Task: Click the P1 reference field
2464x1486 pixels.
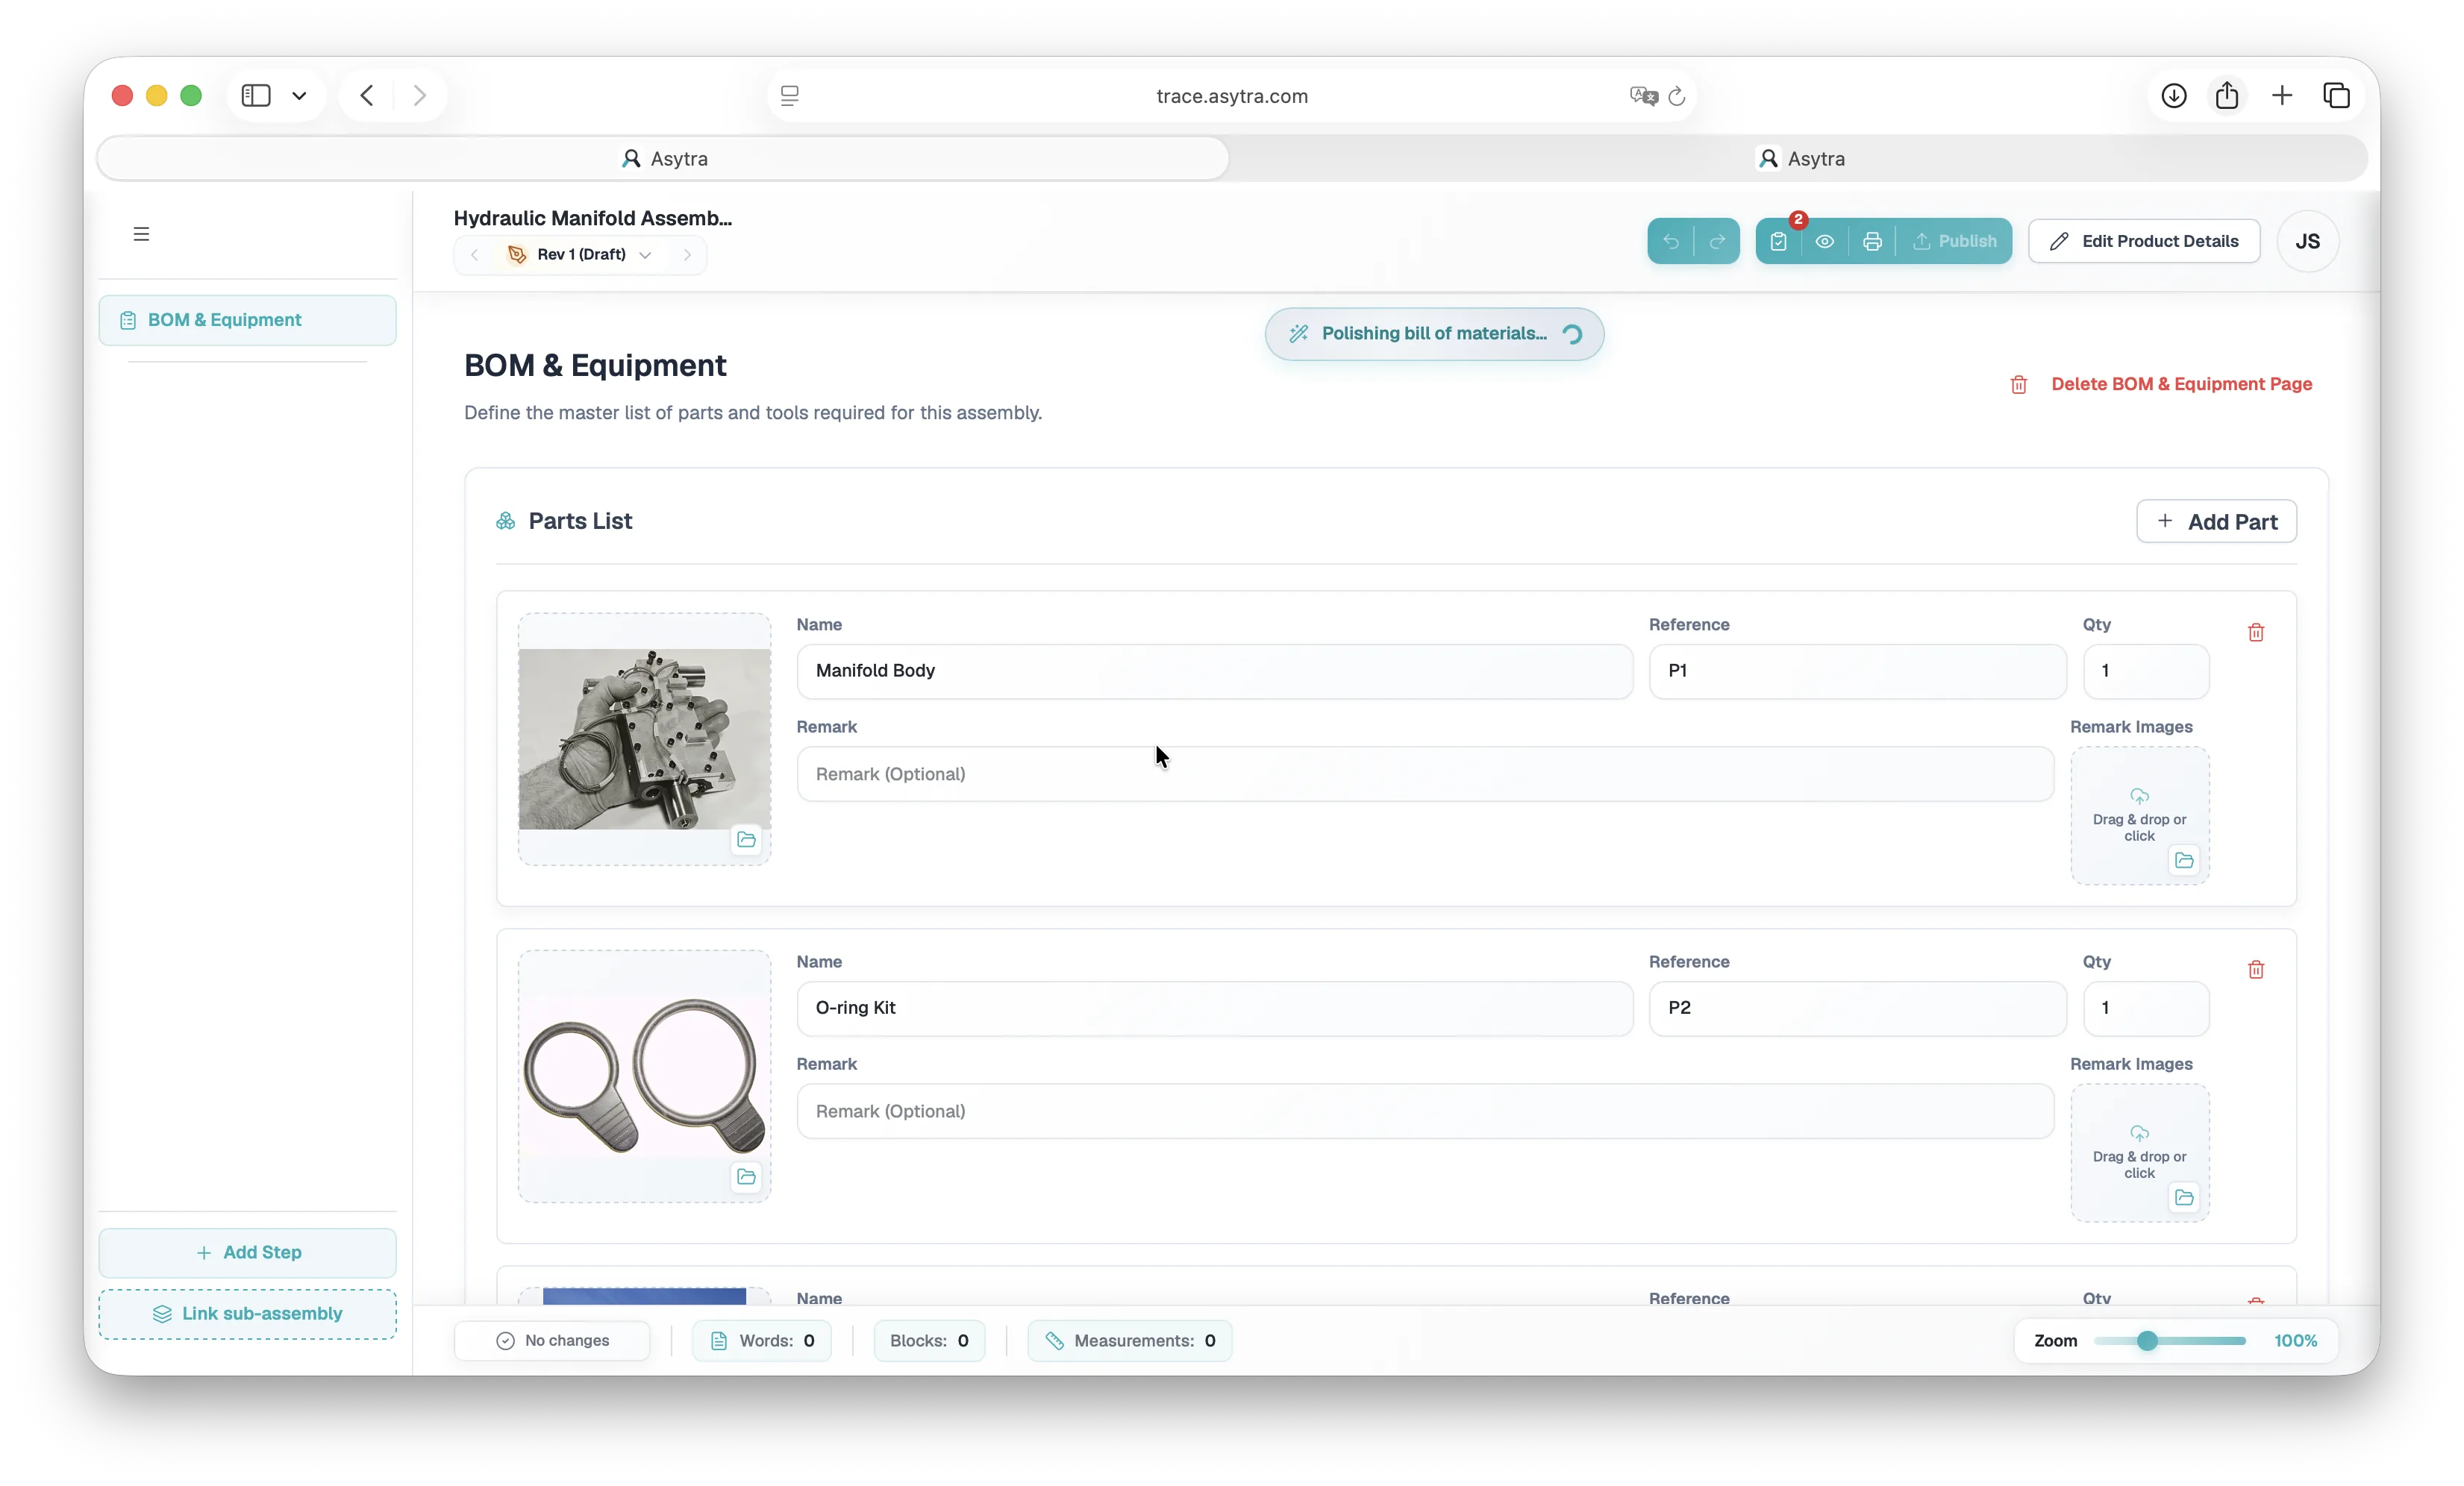Action: tap(1857, 670)
